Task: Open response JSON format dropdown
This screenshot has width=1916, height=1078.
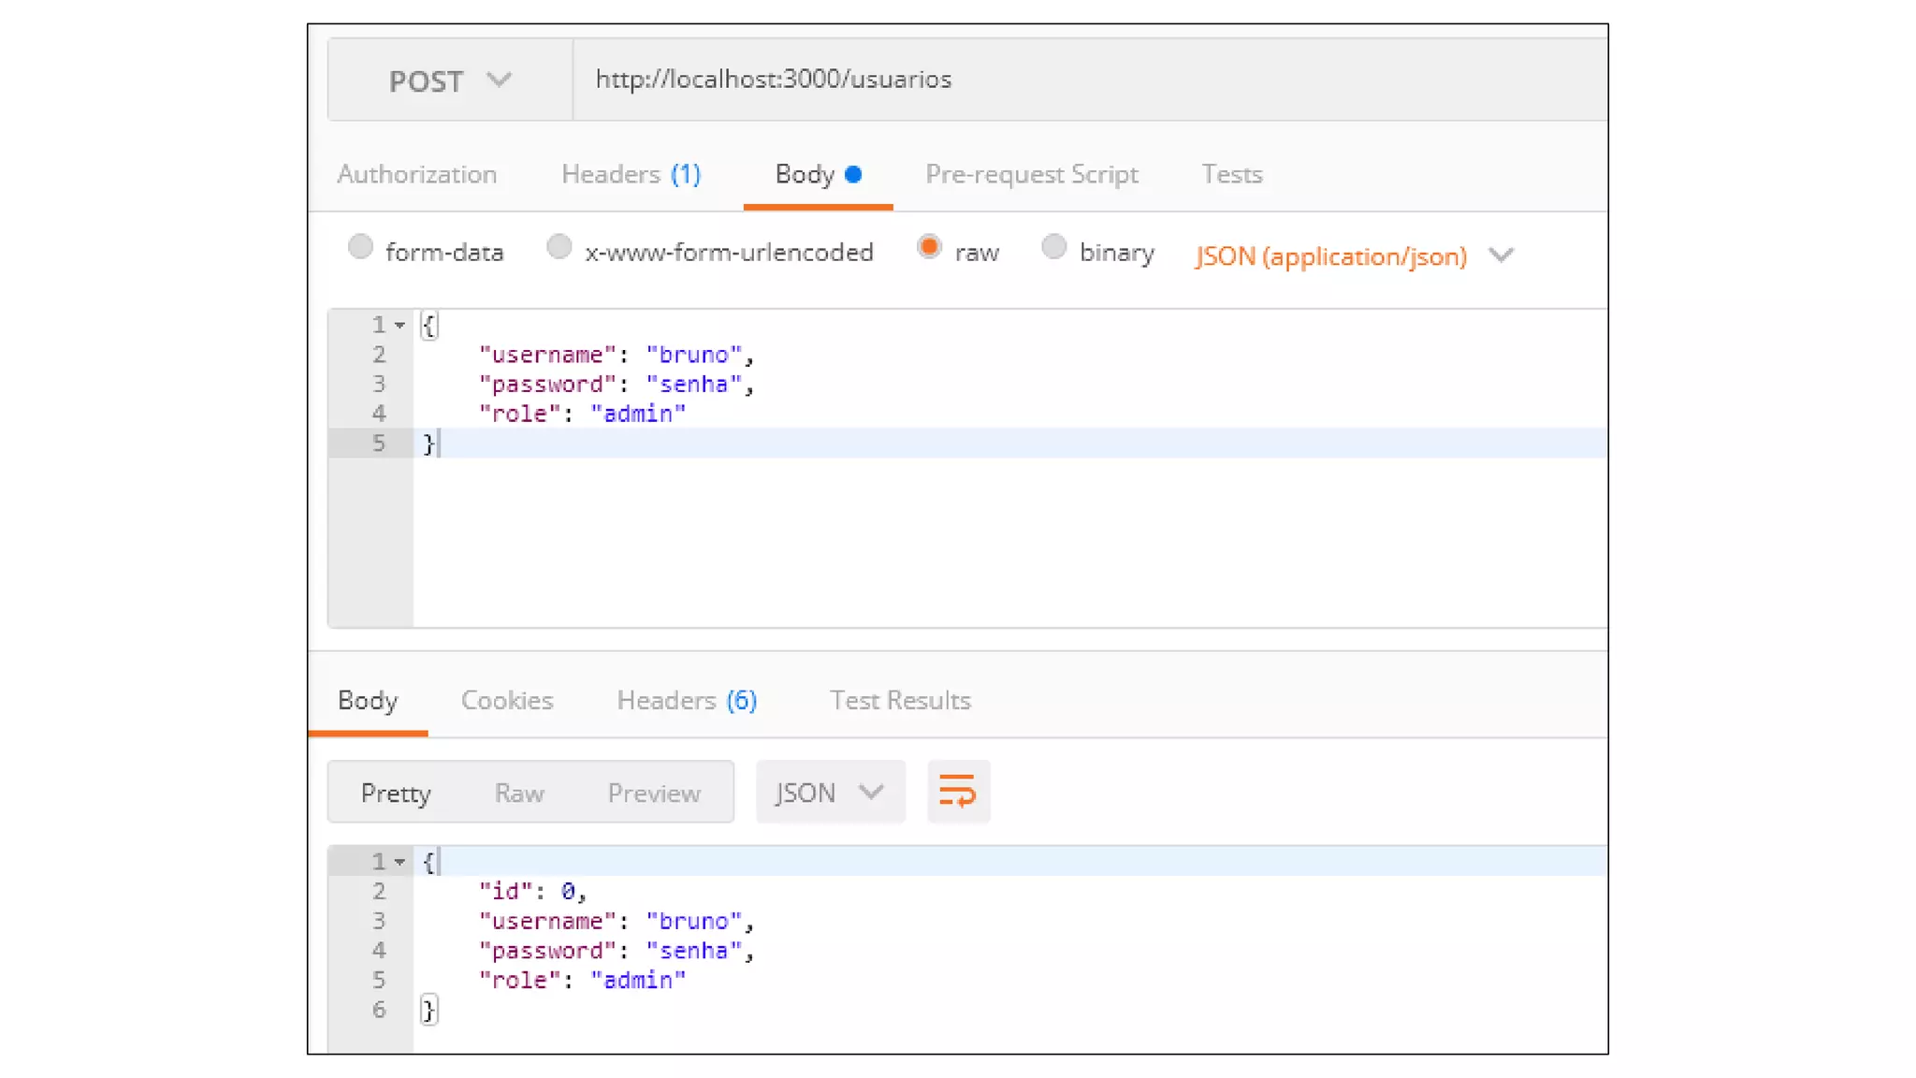Action: coord(830,793)
